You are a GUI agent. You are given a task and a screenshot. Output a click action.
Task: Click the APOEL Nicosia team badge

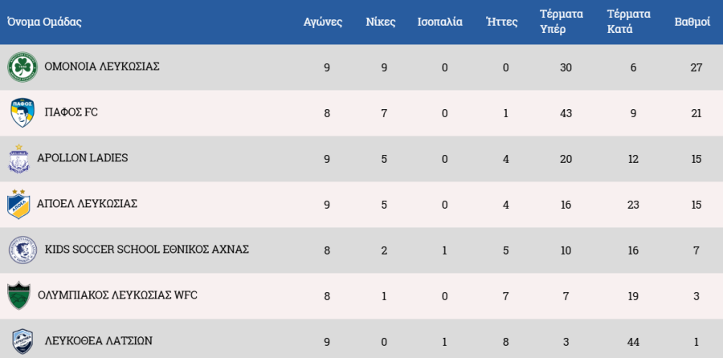coord(18,205)
